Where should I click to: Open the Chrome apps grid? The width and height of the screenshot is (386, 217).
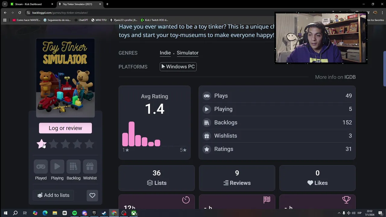pos(5,20)
